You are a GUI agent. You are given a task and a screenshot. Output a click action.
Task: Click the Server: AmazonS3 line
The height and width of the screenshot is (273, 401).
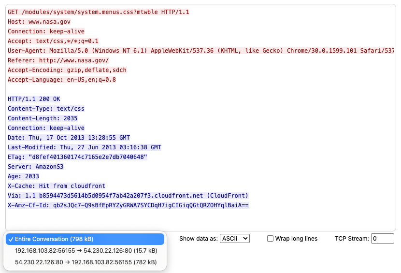click(35, 167)
